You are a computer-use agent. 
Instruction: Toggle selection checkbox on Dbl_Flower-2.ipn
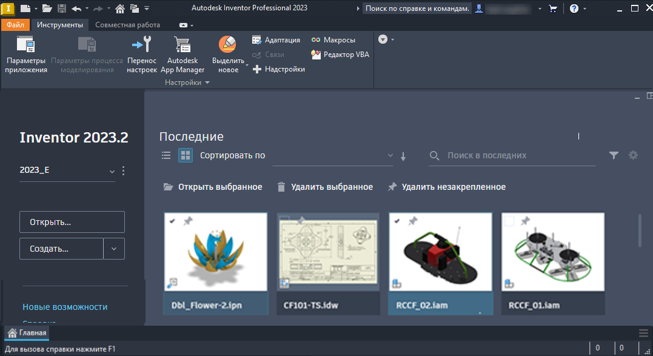pos(172,221)
